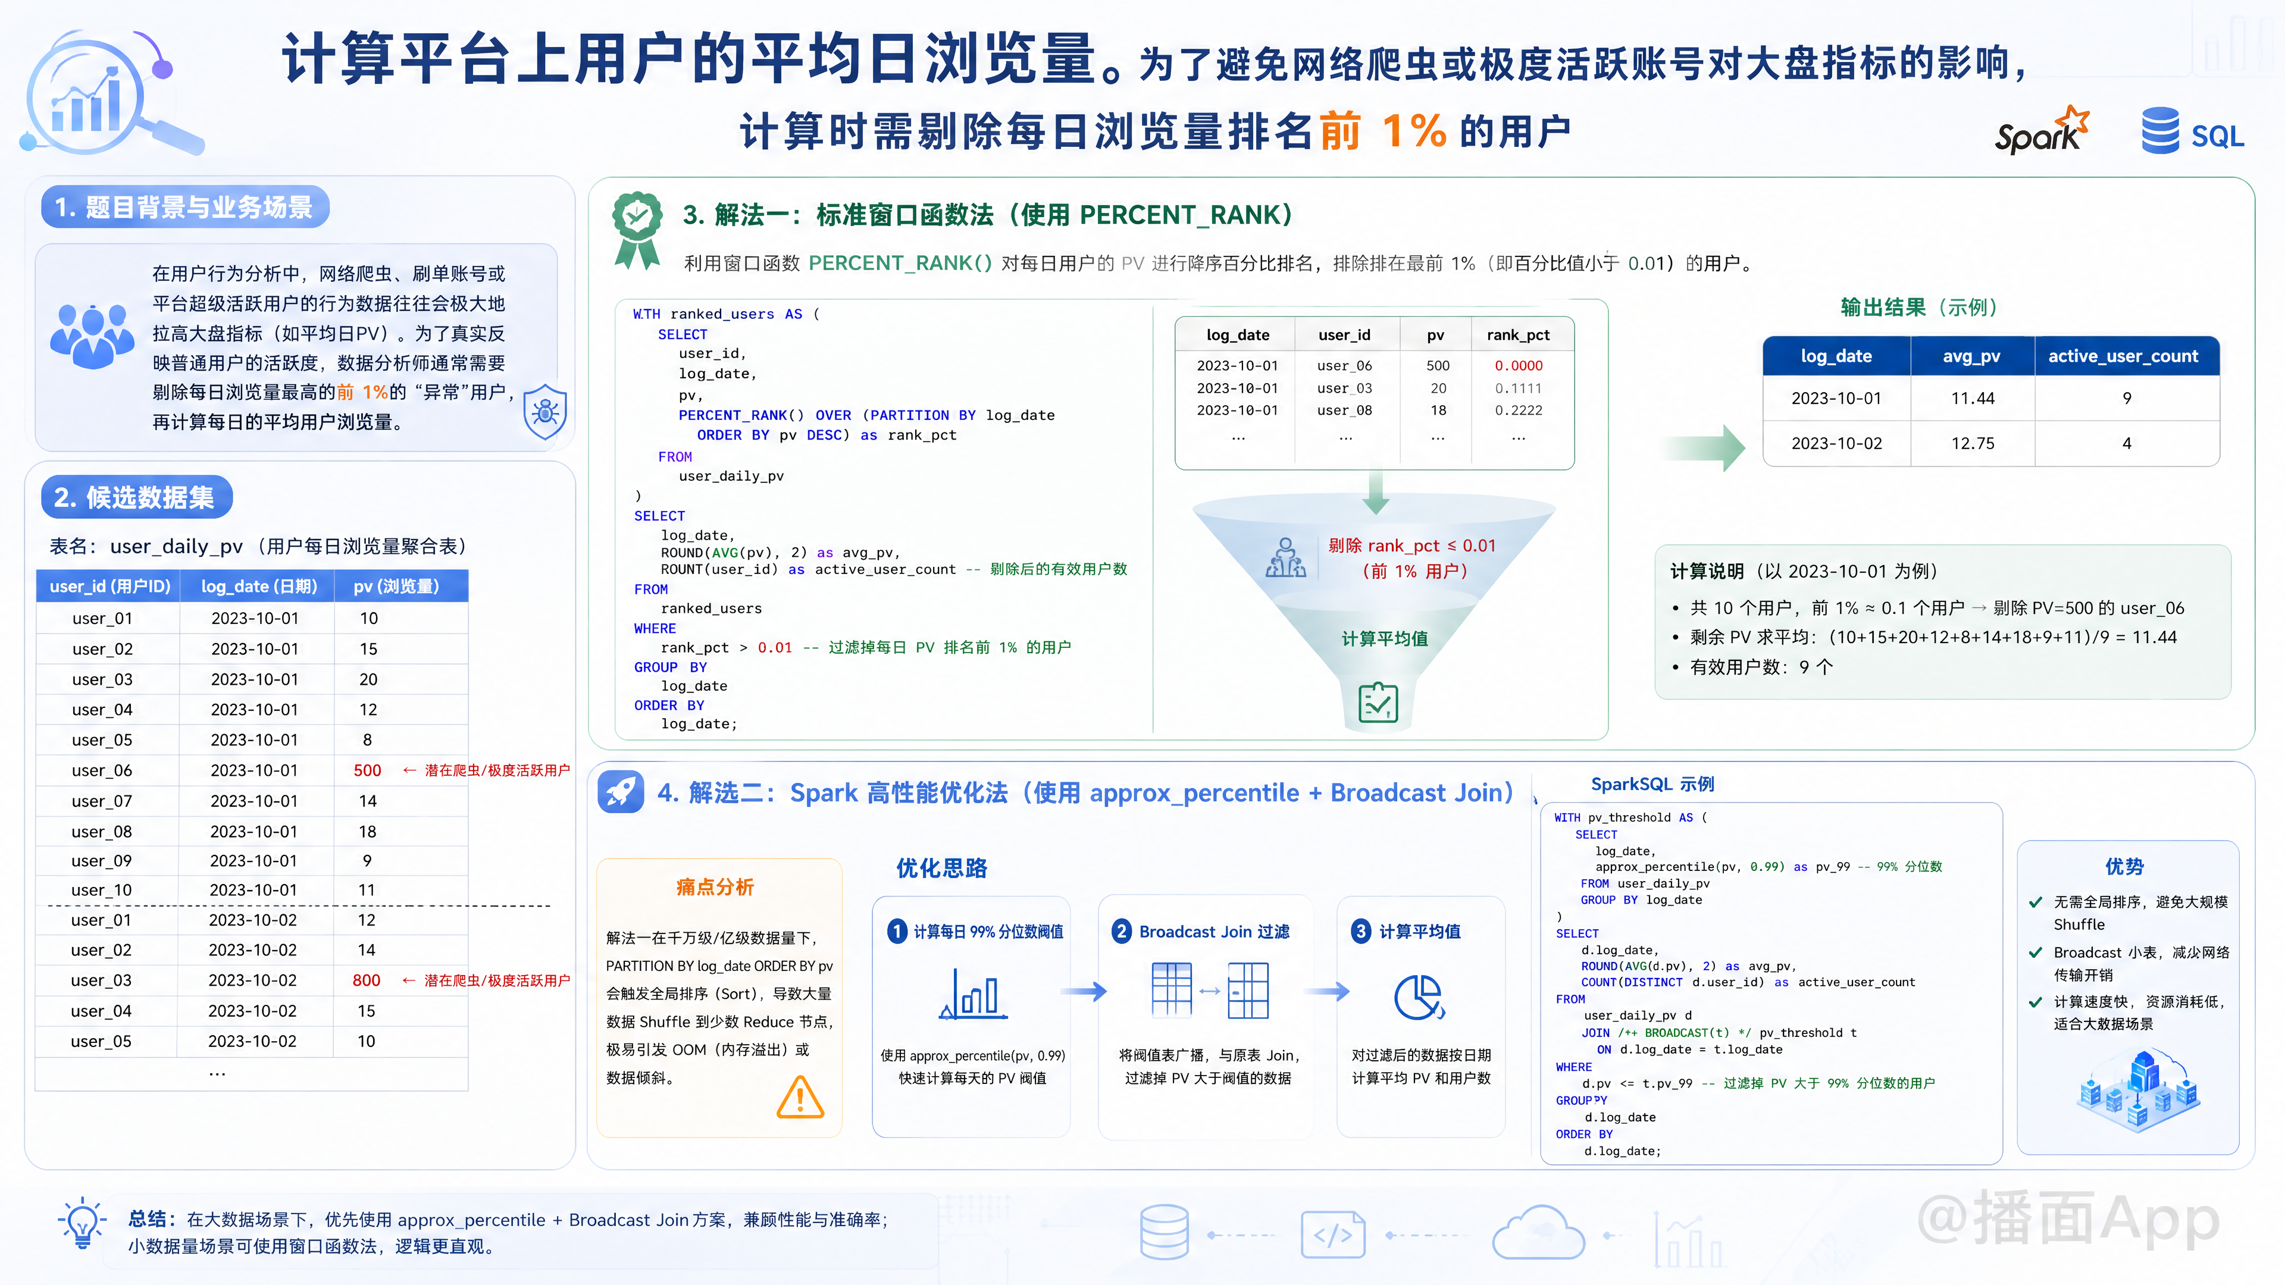The width and height of the screenshot is (2285, 1285).
Task: Click the user_id (用户ID) column header
Action: 109,586
